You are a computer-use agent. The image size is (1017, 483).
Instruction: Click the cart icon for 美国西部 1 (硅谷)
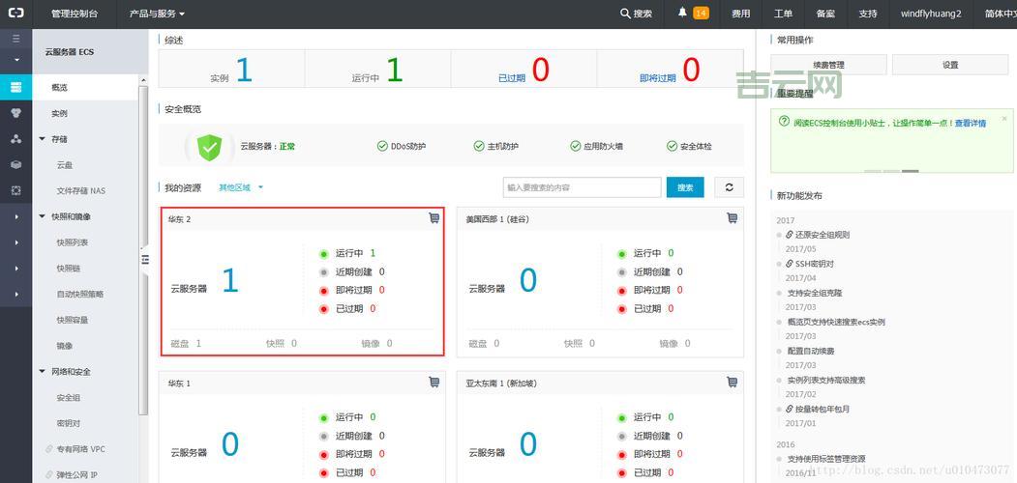point(733,218)
